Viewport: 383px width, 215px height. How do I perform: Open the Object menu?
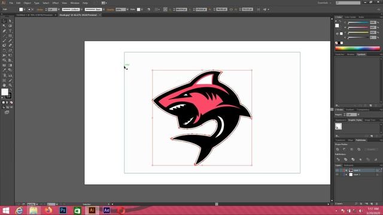point(27,3)
